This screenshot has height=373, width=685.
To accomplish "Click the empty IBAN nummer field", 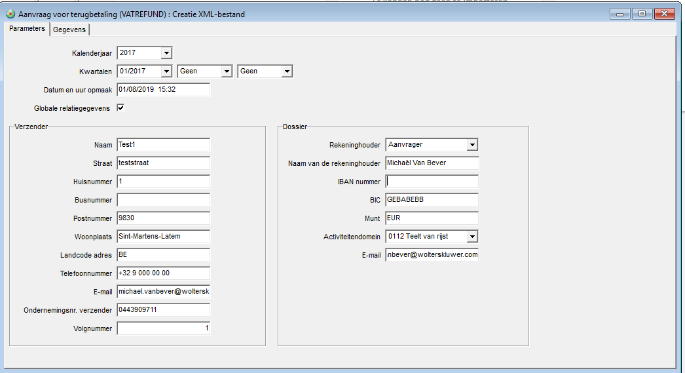I will (432, 182).
